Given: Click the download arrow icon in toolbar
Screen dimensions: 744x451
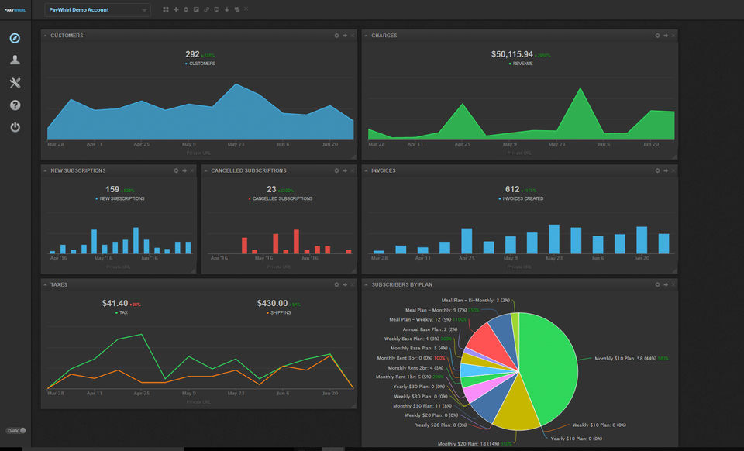Looking at the screenshot, I should click(x=227, y=9).
